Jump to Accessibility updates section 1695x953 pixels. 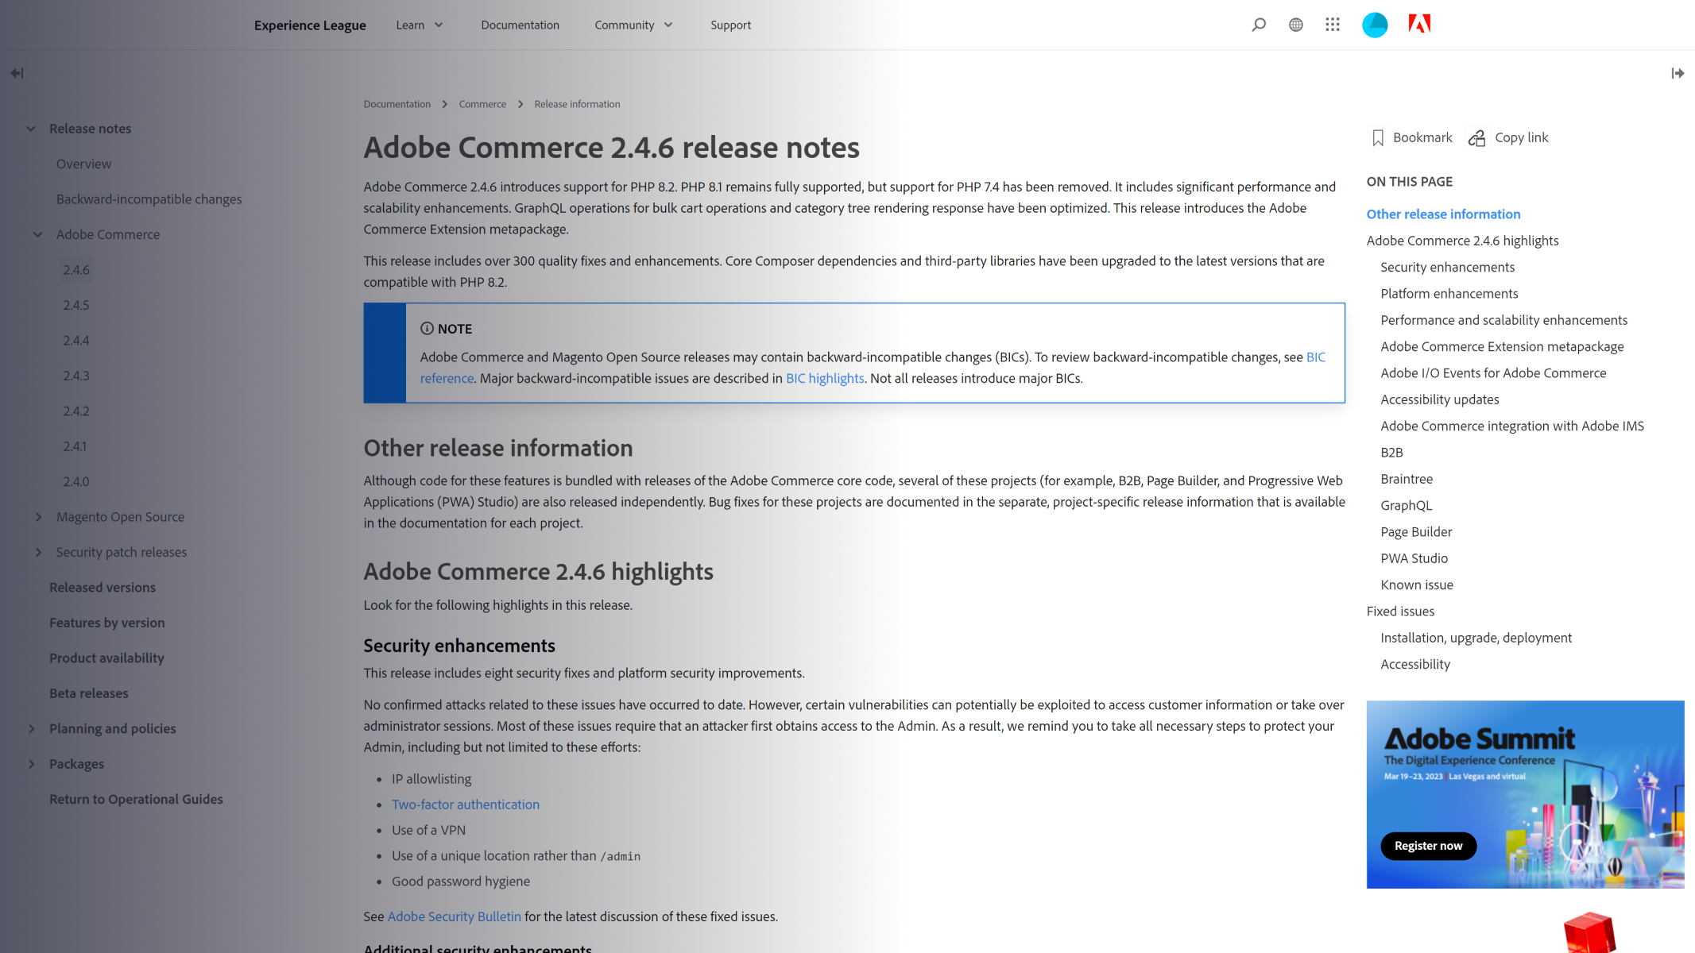tap(1439, 399)
